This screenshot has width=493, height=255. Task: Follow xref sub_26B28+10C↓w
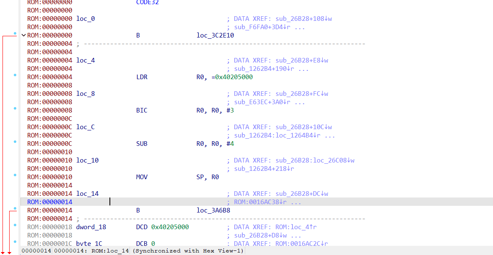click(304, 127)
